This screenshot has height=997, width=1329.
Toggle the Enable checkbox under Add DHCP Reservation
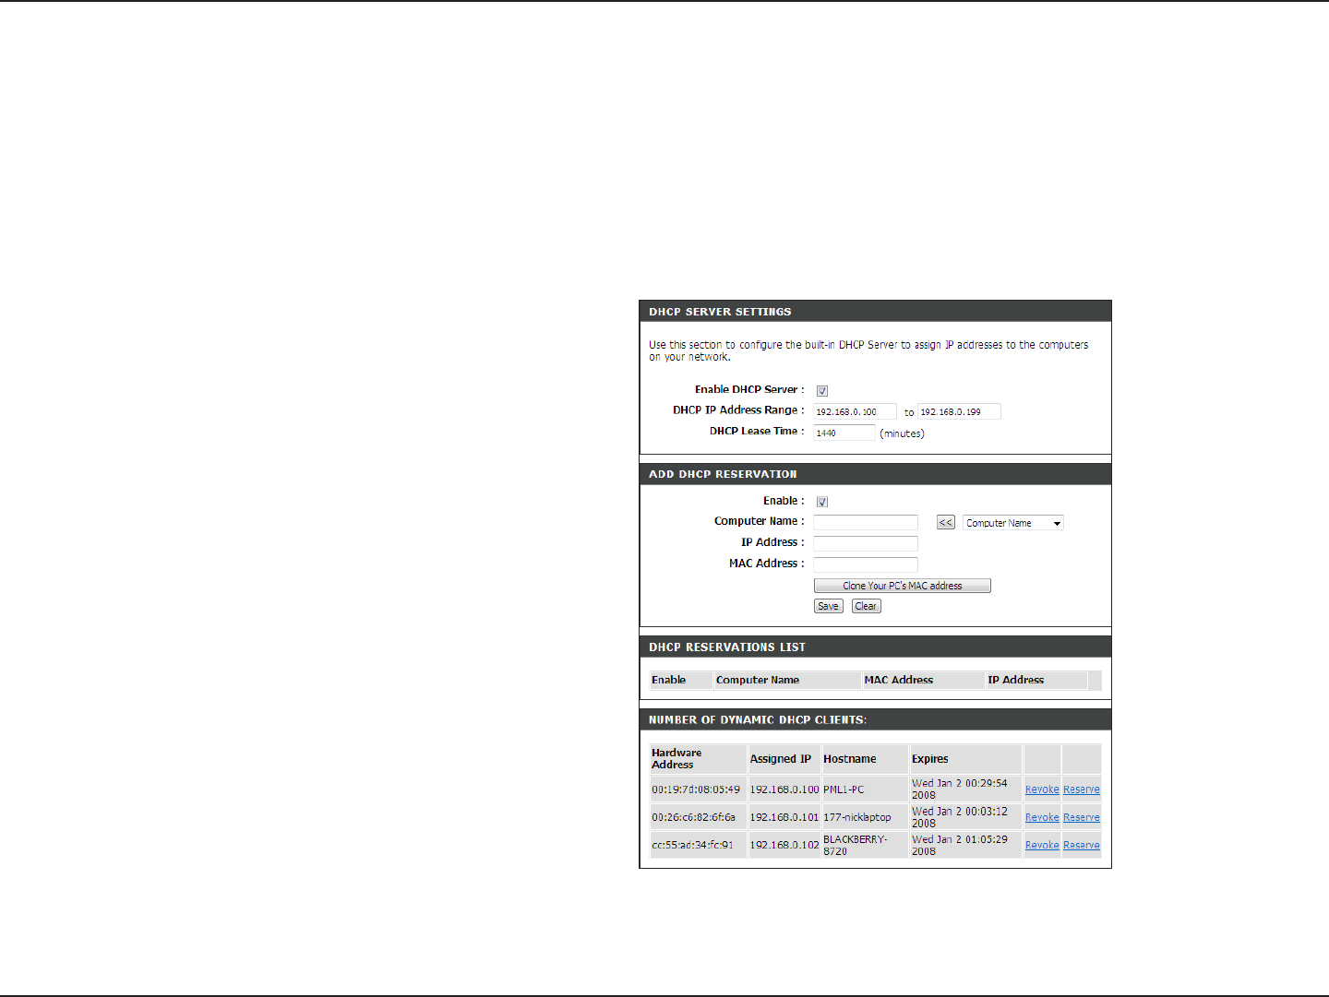(x=822, y=503)
